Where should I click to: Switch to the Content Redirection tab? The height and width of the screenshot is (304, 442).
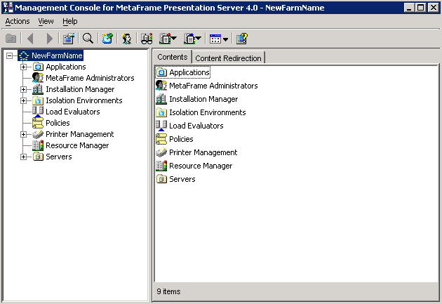point(228,58)
